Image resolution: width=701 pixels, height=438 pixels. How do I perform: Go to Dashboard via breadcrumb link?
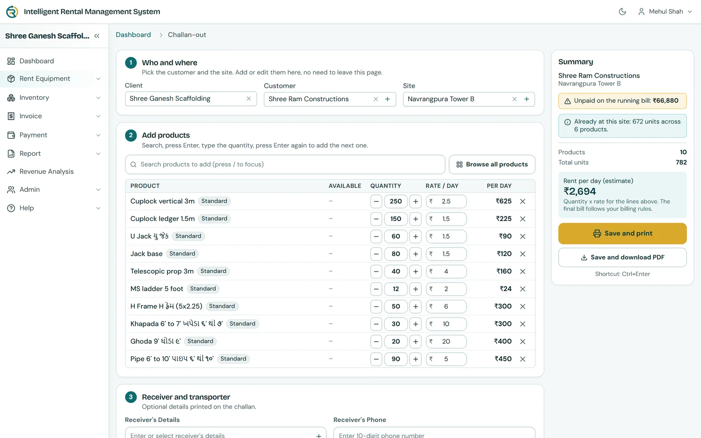point(133,35)
